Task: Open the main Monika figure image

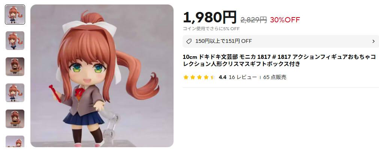Action: 102,76
